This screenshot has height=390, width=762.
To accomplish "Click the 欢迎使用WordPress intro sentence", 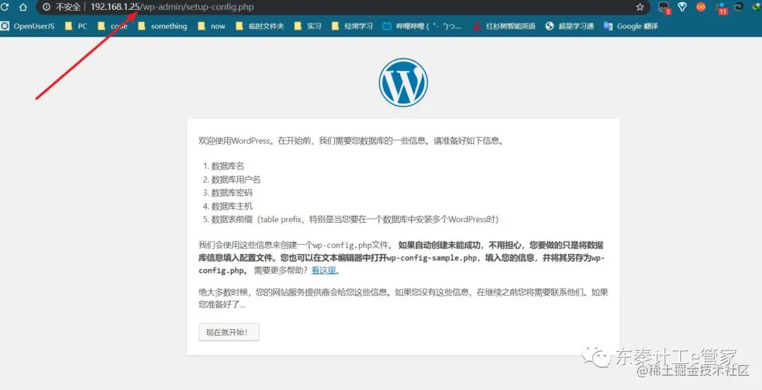I will coord(351,141).
